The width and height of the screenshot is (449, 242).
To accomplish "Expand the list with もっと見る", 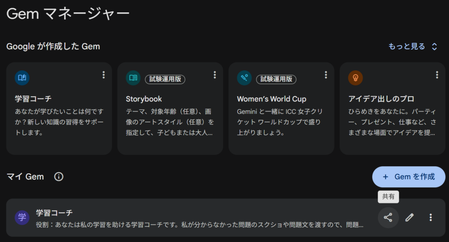I will point(413,46).
